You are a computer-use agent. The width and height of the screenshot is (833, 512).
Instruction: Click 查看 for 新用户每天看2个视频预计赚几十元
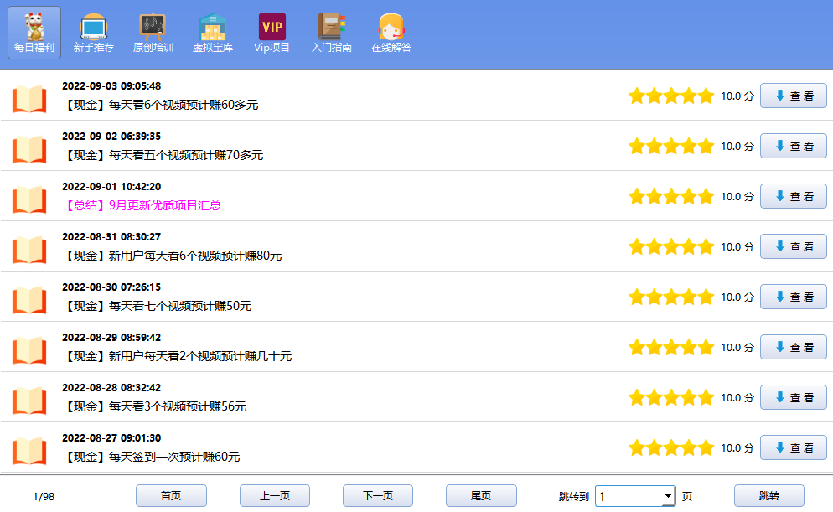pos(793,347)
